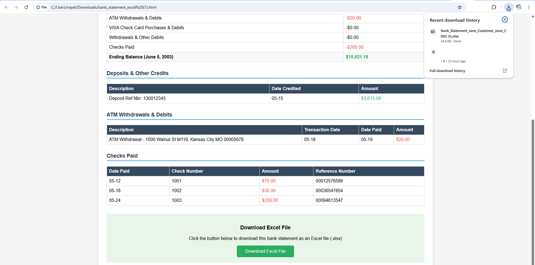Image resolution: width=535 pixels, height=265 pixels.
Task: Close the Recent download history popup
Action: (505, 20)
